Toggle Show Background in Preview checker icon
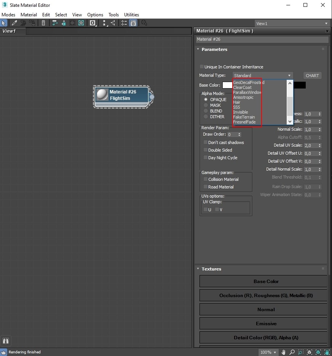 81,23
